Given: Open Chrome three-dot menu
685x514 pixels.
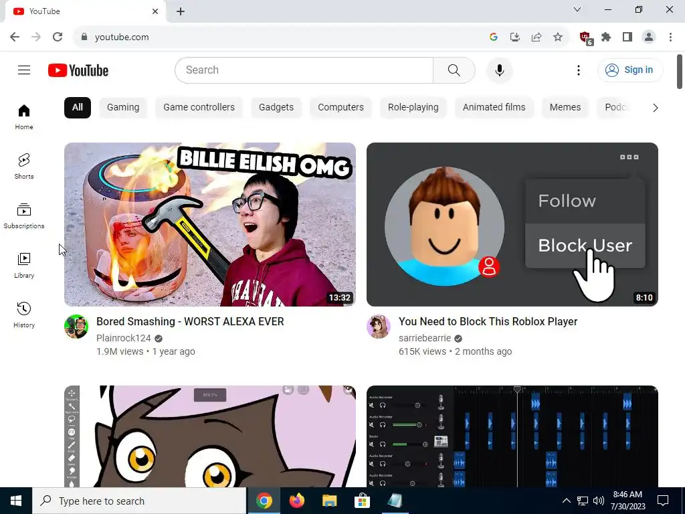Looking at the screenshot, I should [x=670, y=37].
